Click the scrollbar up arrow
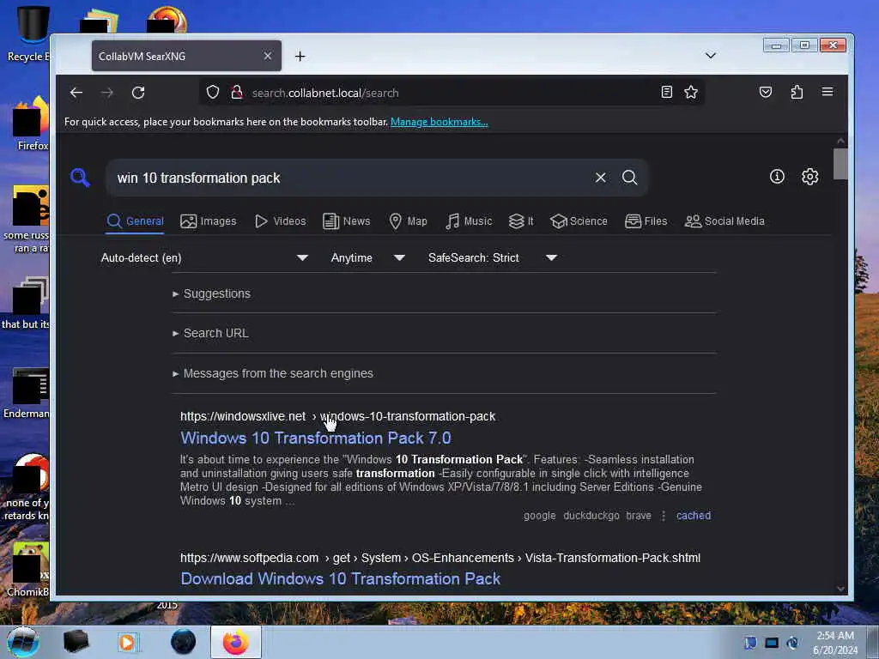The image size is (879, 659). pyautogui.click(x=840, y=141)
